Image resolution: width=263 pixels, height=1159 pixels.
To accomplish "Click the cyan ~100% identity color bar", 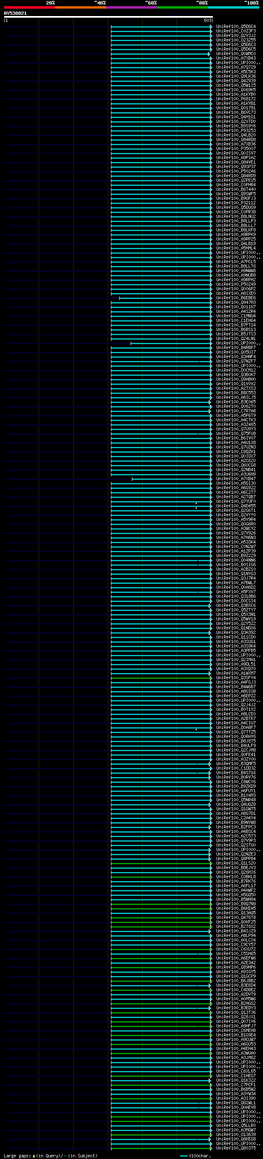I will coord(233,8).
